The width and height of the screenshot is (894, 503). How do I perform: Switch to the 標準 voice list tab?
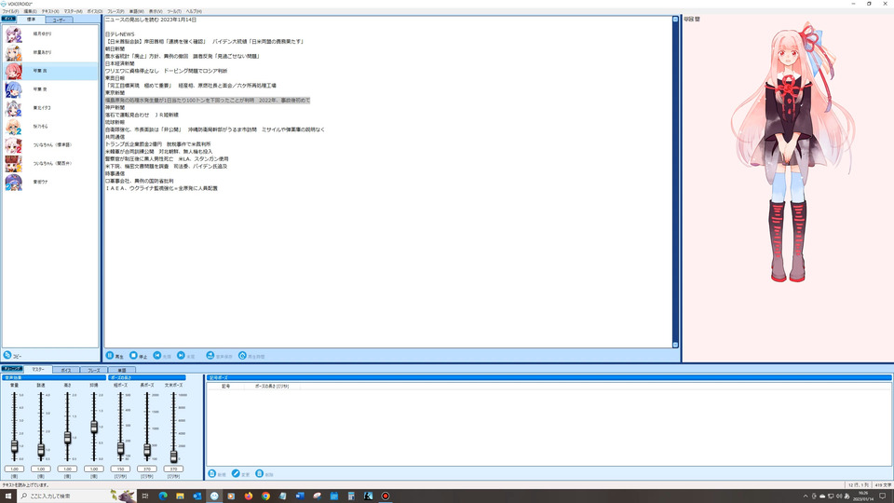point(31,20)
